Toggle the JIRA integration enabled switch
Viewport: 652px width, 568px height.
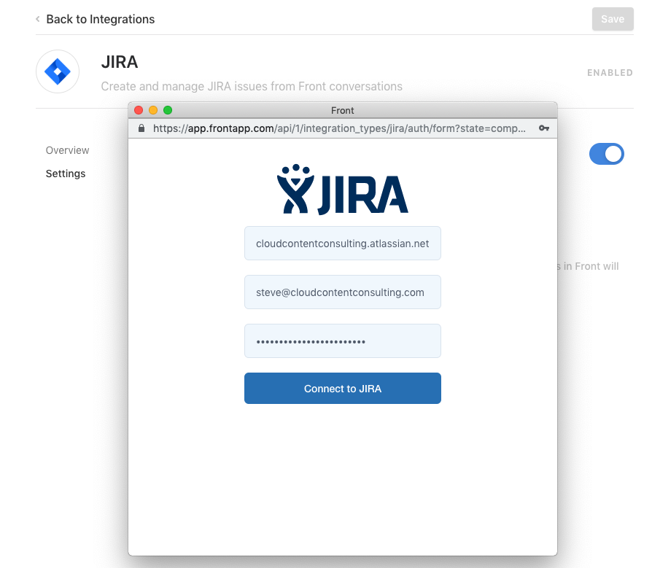[607, 154]
